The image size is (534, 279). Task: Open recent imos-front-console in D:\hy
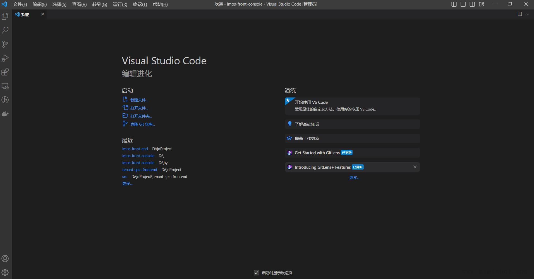138,163
